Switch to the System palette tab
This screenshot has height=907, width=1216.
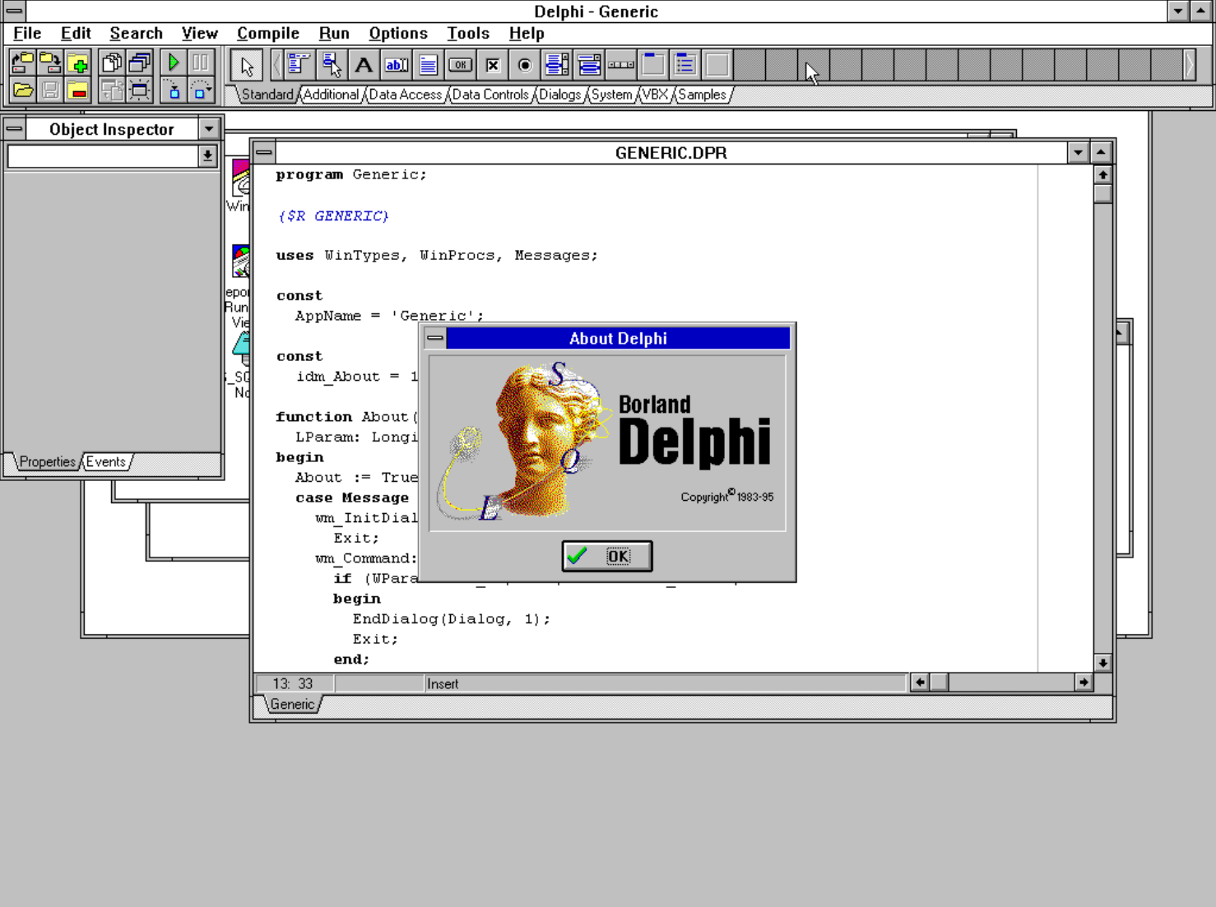612,95
